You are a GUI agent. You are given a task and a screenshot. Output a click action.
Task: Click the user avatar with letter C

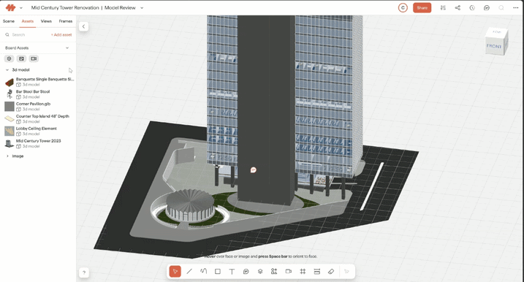coord(403,8)
